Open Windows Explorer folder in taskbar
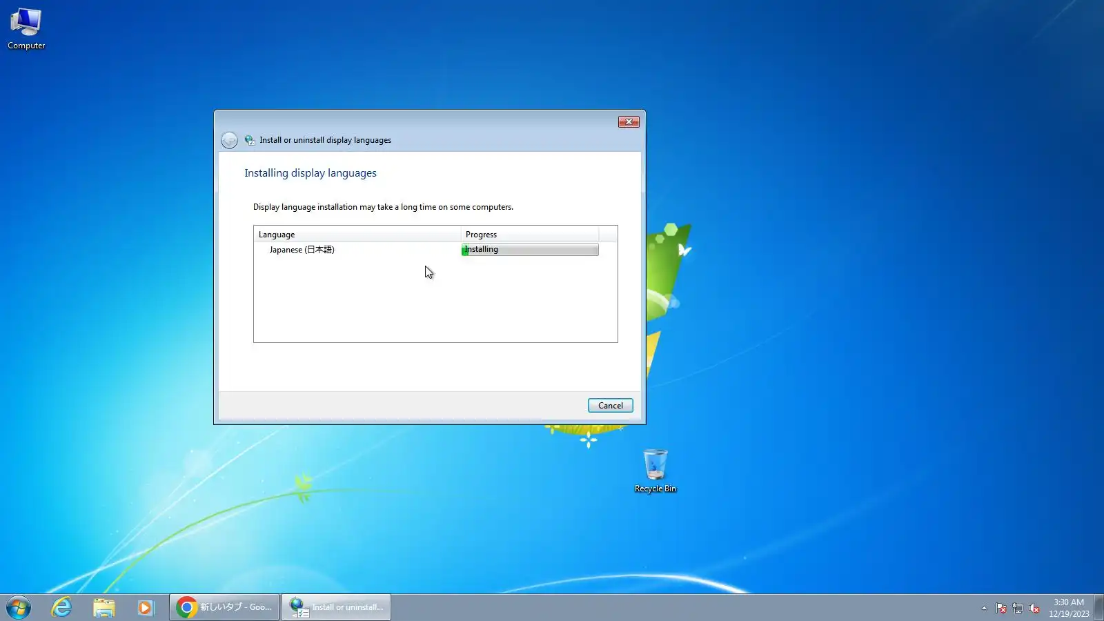 [x=104, y=607]
